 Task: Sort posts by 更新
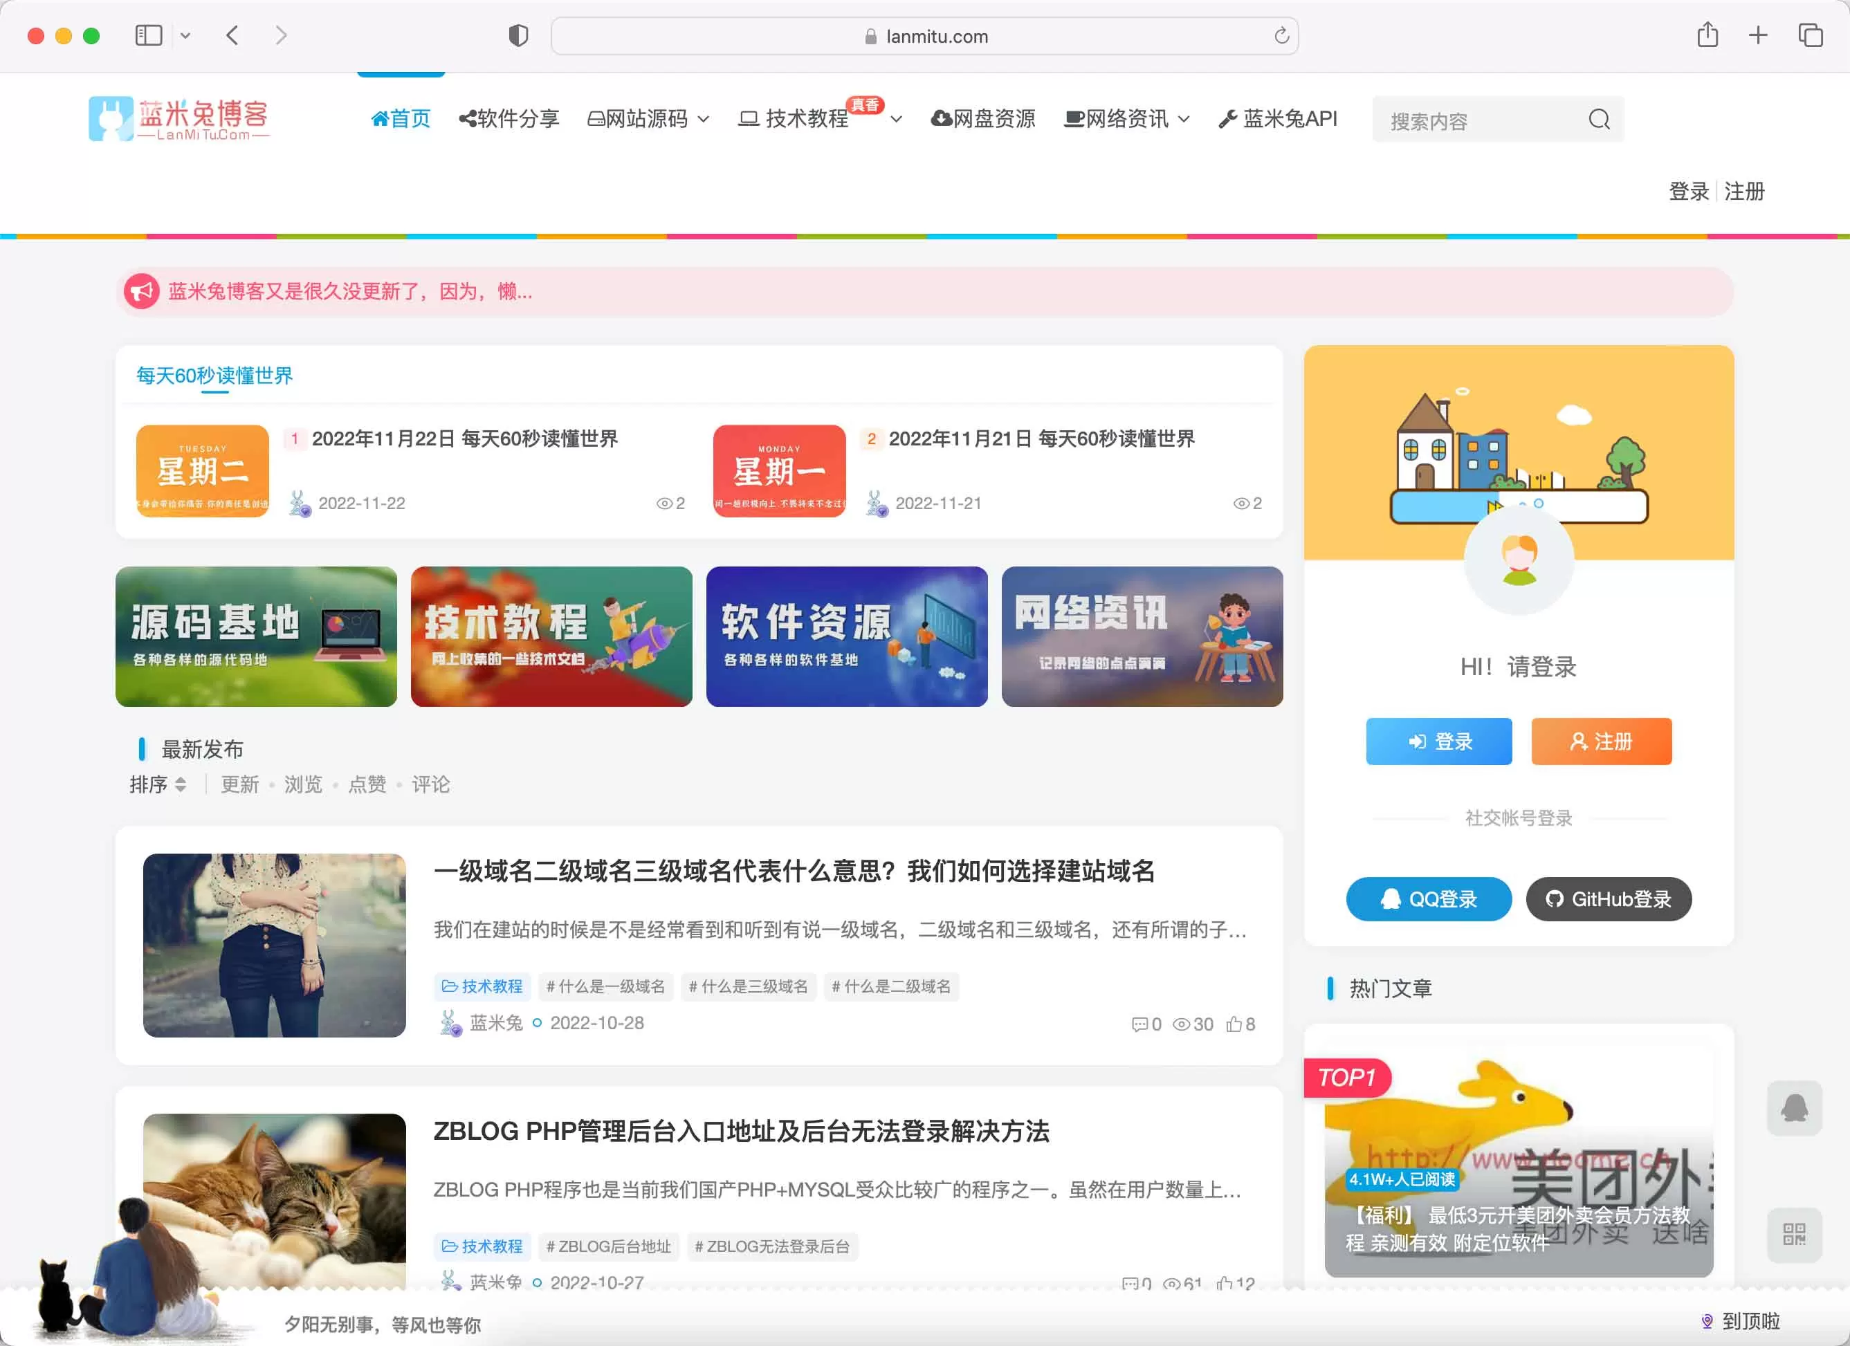point(240,784)
